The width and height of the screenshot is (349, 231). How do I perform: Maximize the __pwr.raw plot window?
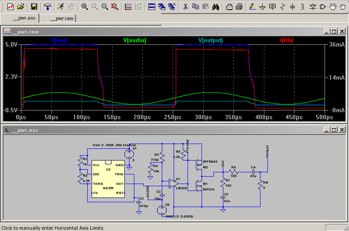(334, 31)
